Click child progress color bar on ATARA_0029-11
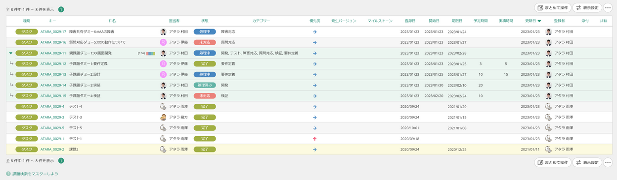Viewport: 617px width, 180px height. (150, 53)
